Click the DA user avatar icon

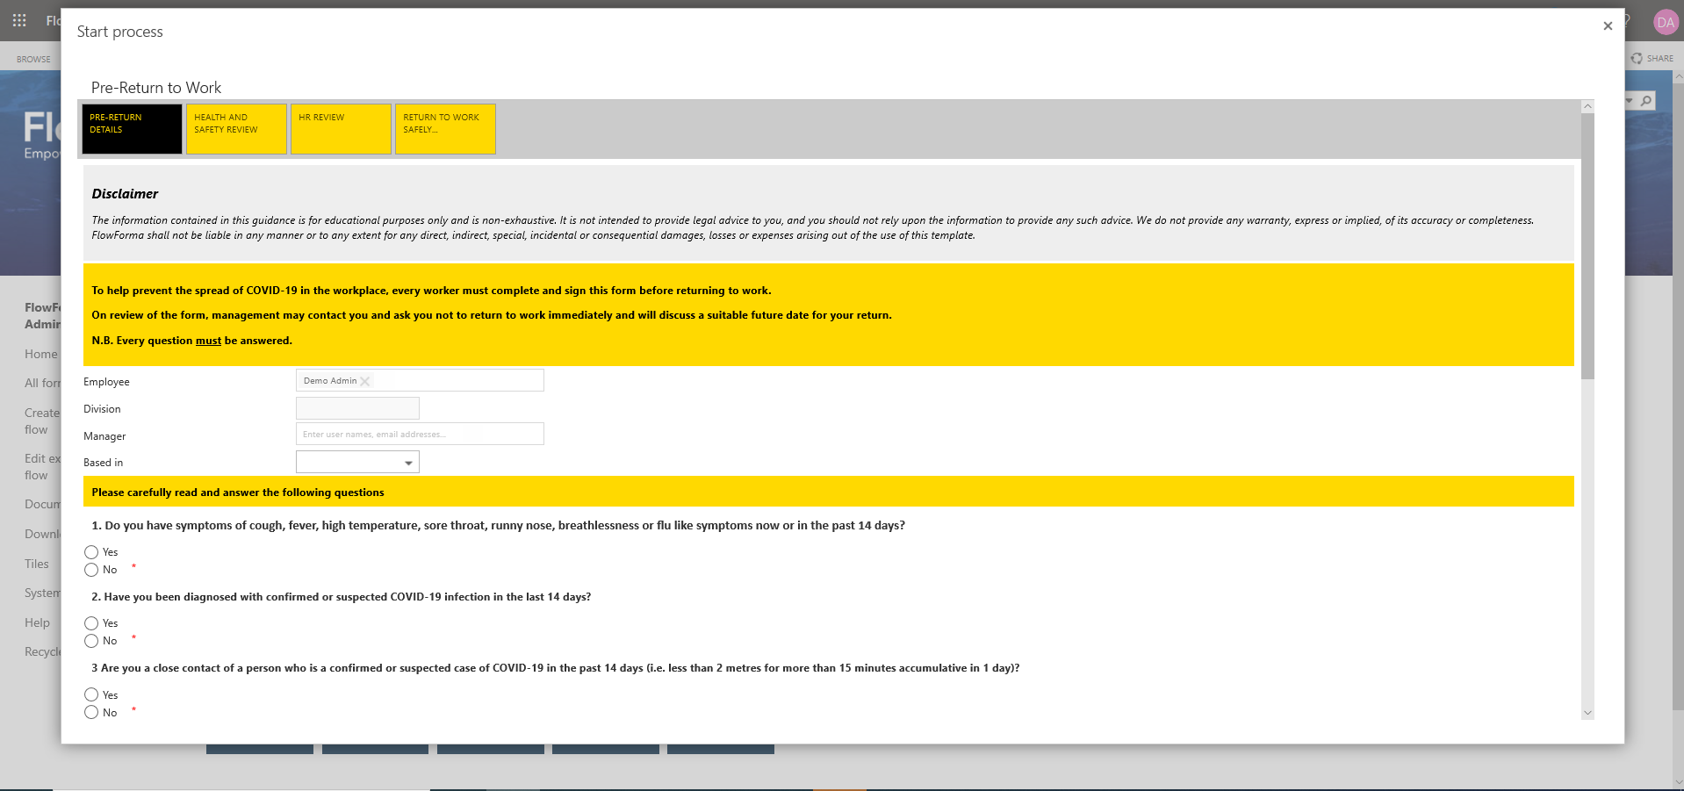[1665, 23]
